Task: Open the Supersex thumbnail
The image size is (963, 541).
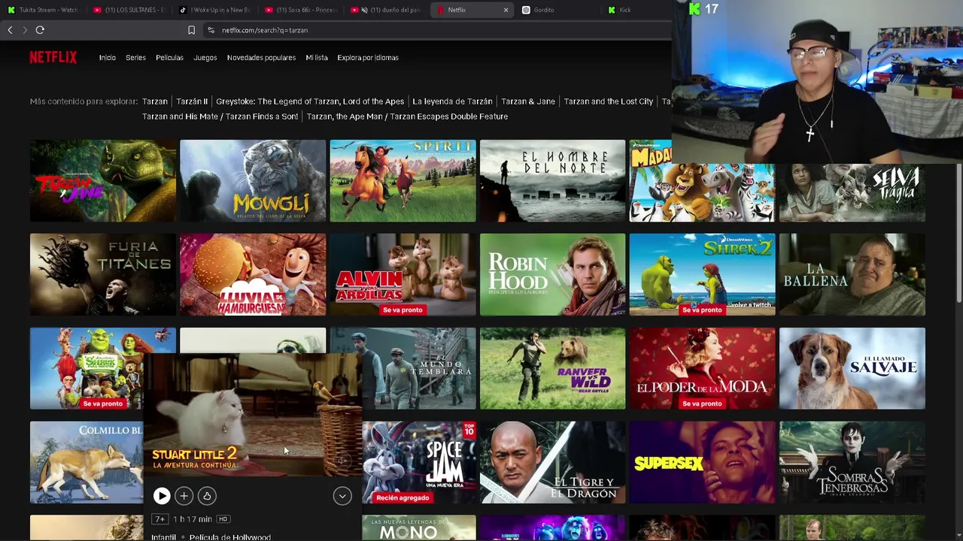Action: (702, 463)
